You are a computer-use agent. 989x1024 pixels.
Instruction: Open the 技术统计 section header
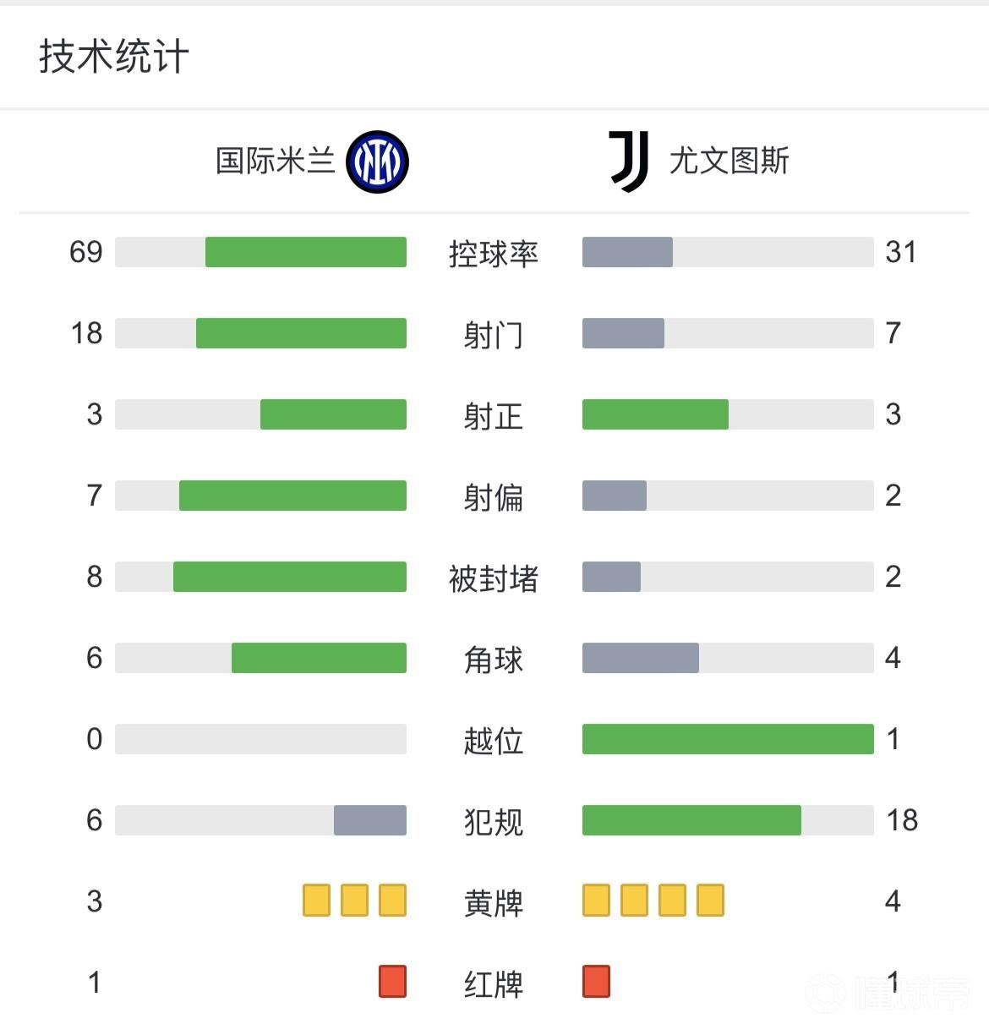pos(114,57)
